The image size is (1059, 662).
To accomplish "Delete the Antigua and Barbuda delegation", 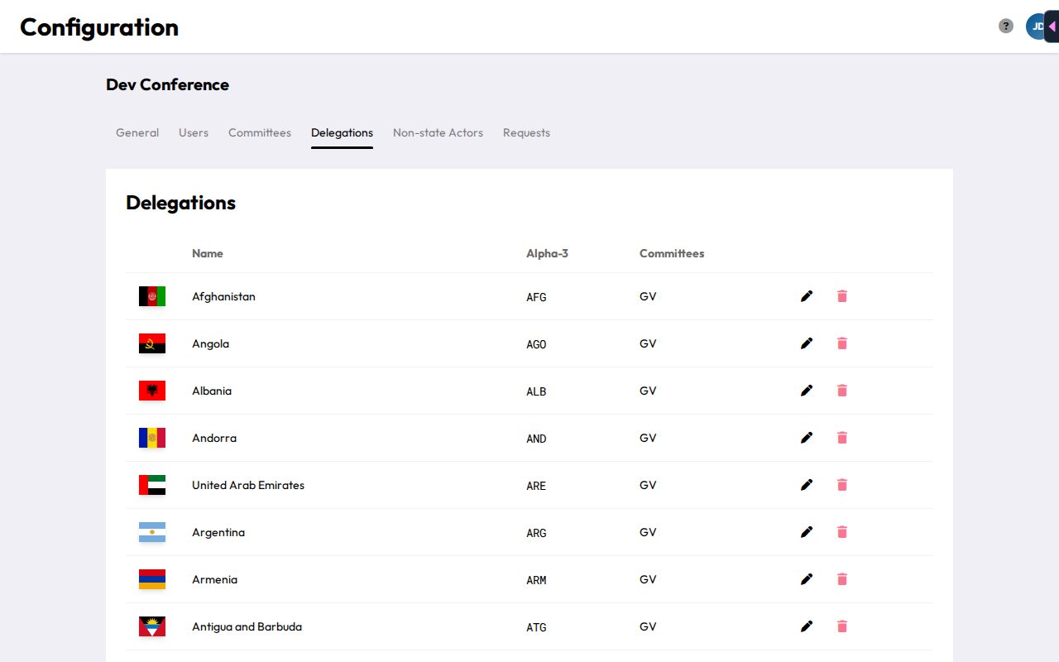I will click(x=842, y=626).
